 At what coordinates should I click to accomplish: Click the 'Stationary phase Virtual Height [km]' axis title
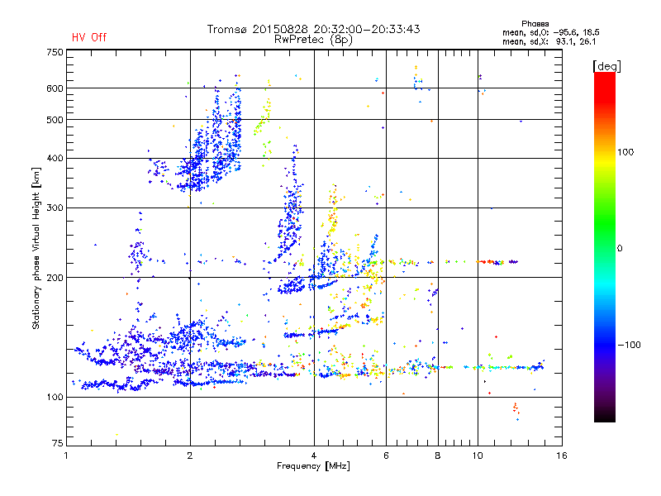36,248
